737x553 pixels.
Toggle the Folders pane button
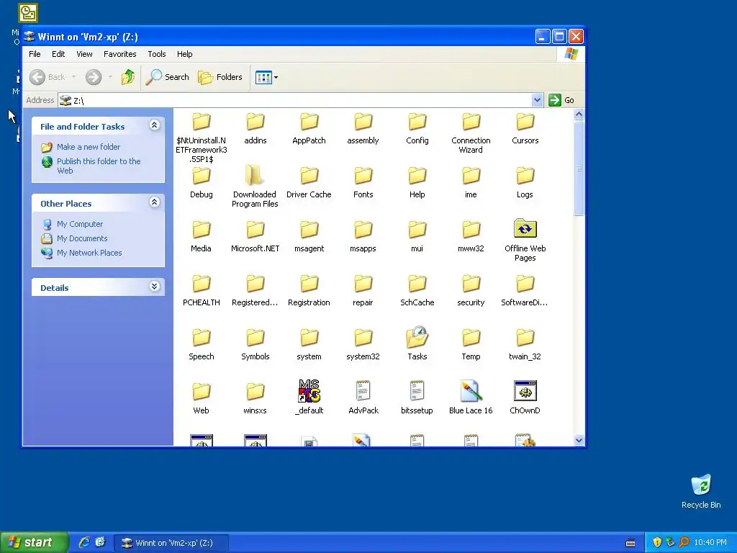click(220, 76)
